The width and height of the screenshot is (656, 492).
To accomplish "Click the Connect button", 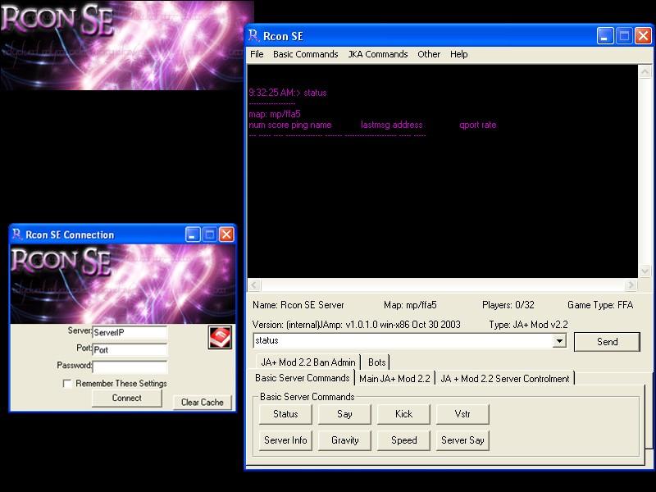I will click(126, 399).
